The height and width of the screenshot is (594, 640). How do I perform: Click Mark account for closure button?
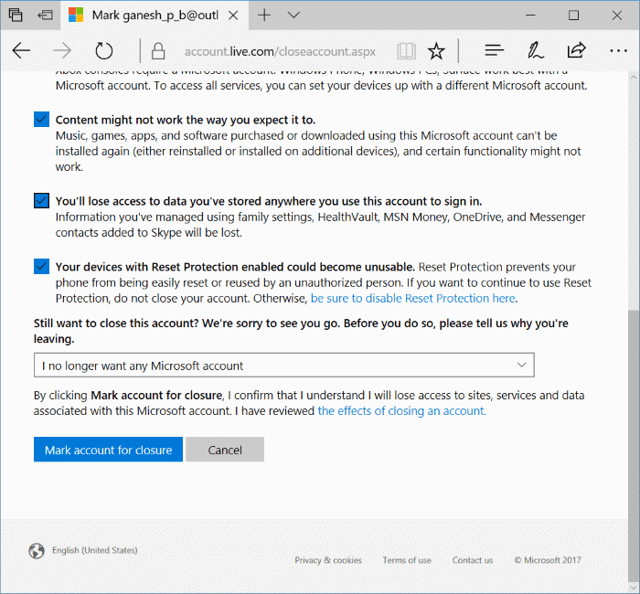tap(108, 450)
